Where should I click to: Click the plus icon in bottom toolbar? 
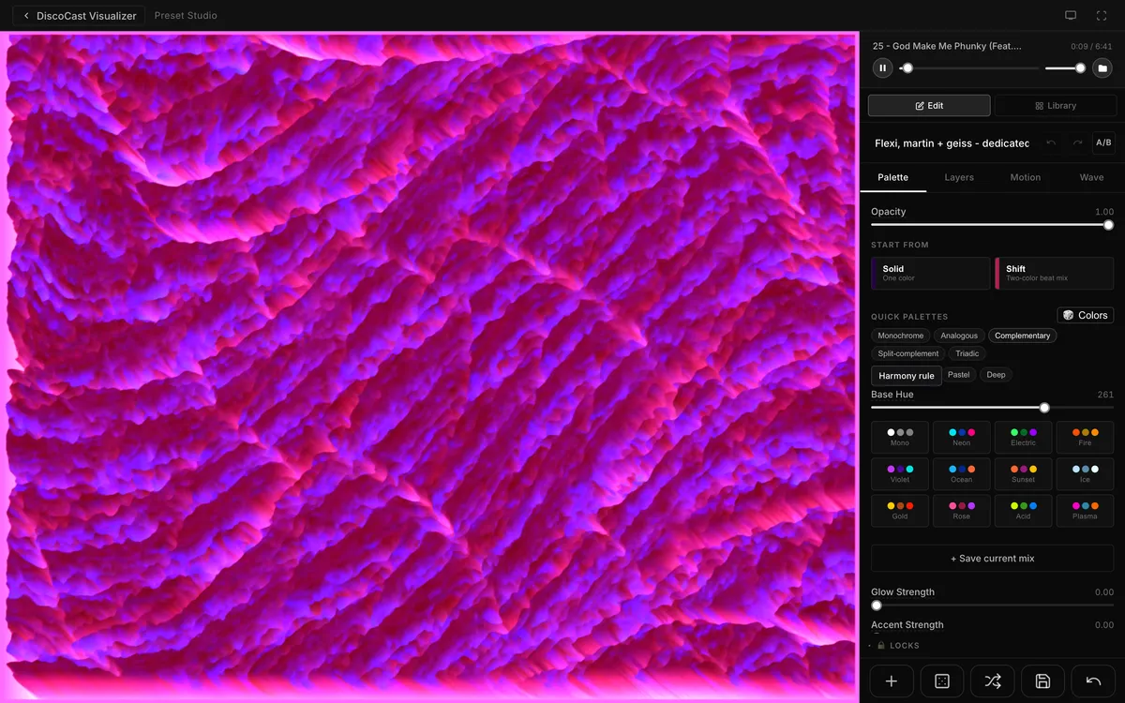click(x=892, y=681)
